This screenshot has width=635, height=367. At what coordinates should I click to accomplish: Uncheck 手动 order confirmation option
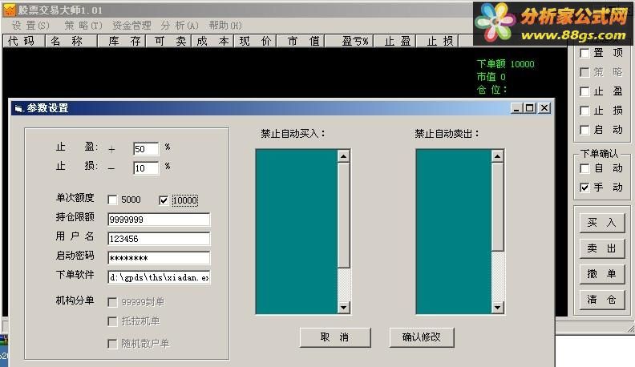point(584,188)
